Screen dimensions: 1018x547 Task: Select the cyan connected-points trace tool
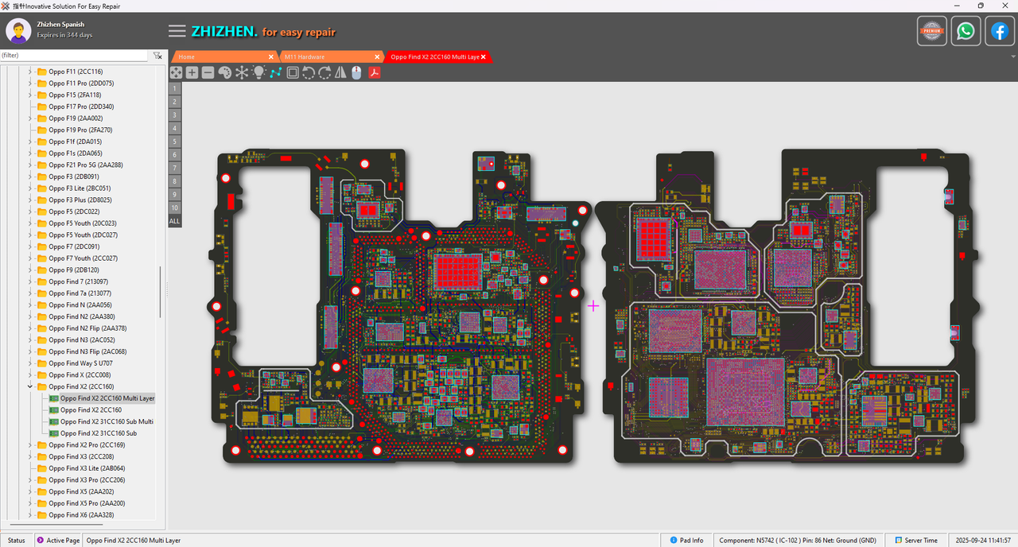275,72
